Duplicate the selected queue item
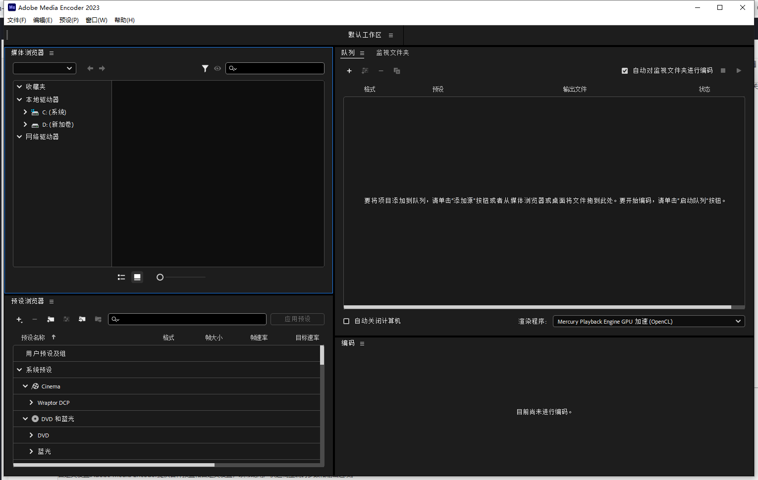This screenshot has width=758, height=480. [x=396, y=71]
